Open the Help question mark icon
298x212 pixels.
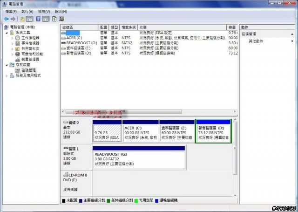pos(38,19)
